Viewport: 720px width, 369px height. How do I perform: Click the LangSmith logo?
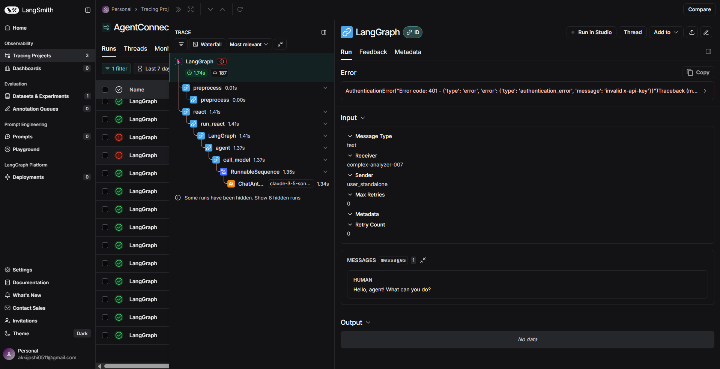(29, 10)
